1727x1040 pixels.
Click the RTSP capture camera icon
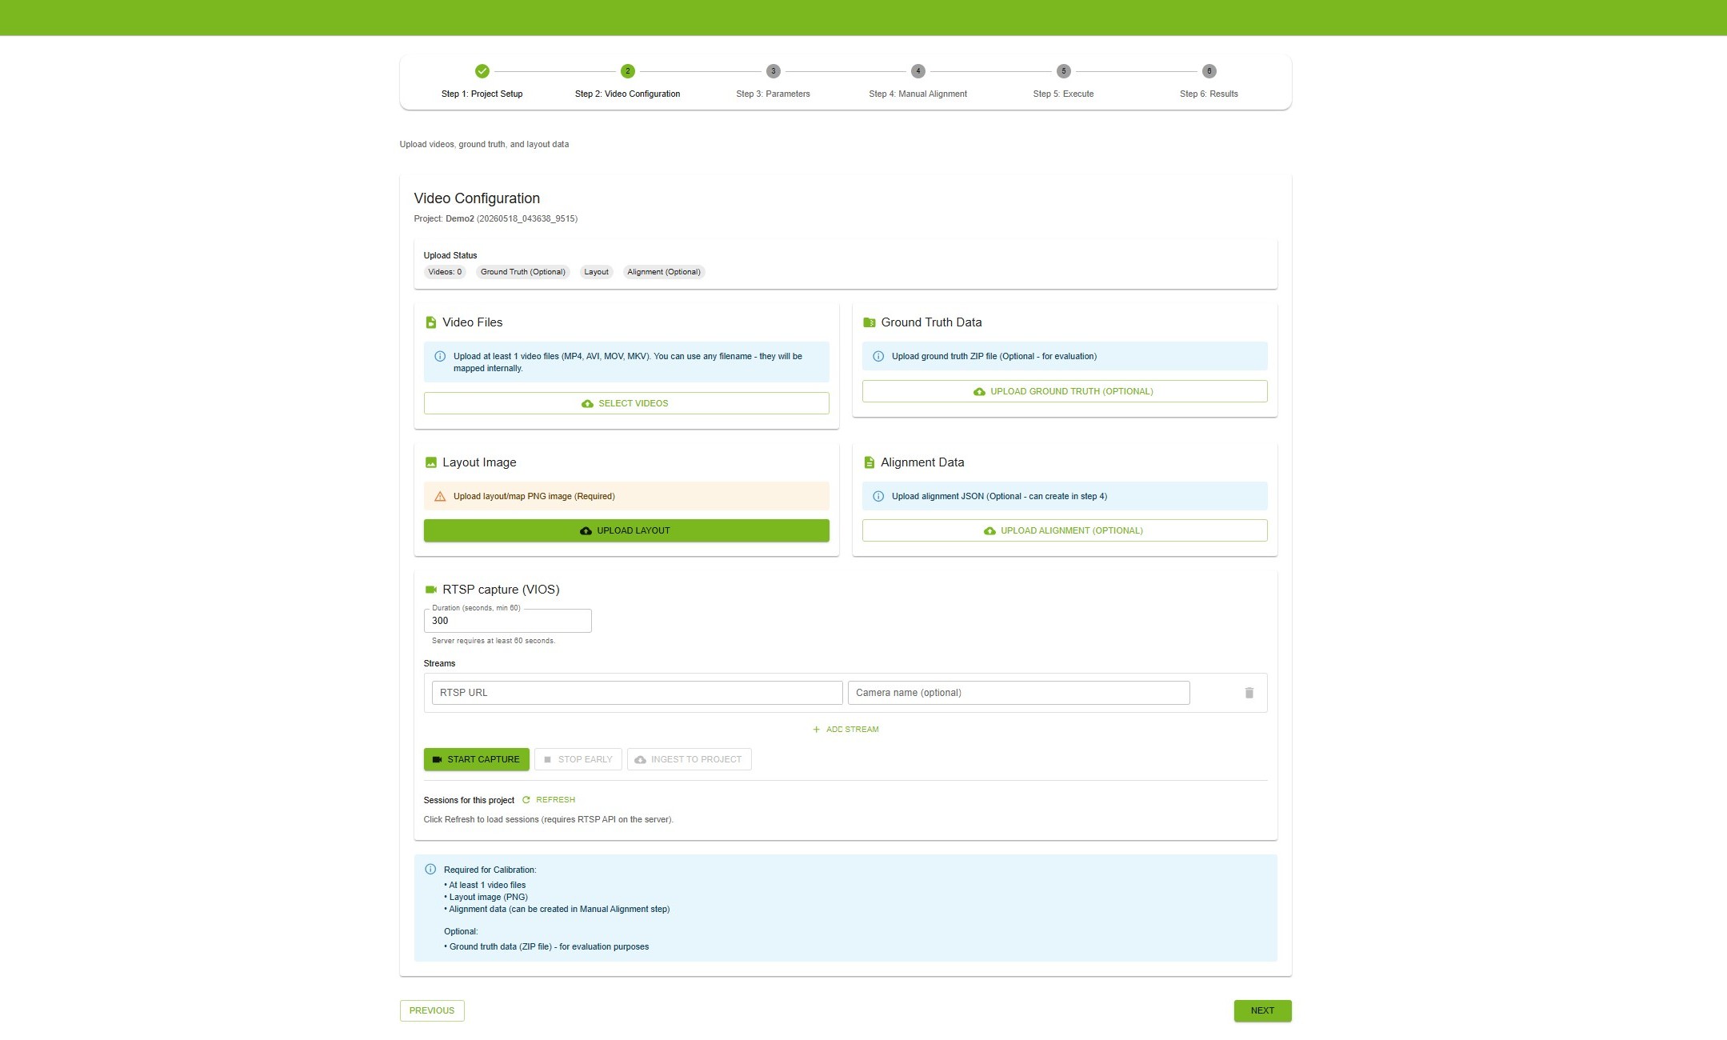(x=430, y=590)
